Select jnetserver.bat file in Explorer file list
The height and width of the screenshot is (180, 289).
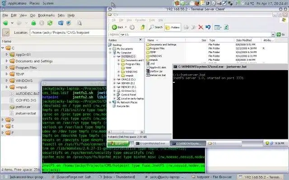click(156, 75)
